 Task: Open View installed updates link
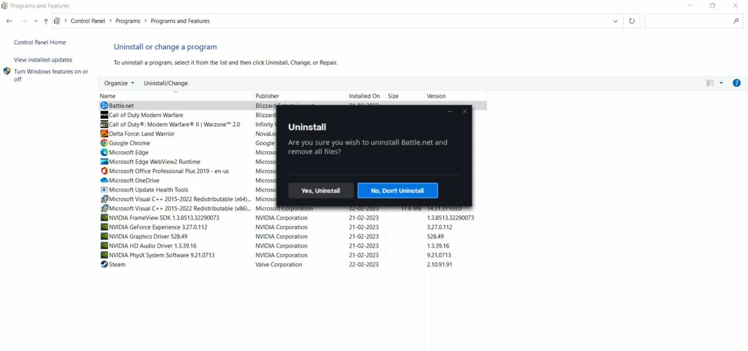pyautogui.click(x=43, y=60)
